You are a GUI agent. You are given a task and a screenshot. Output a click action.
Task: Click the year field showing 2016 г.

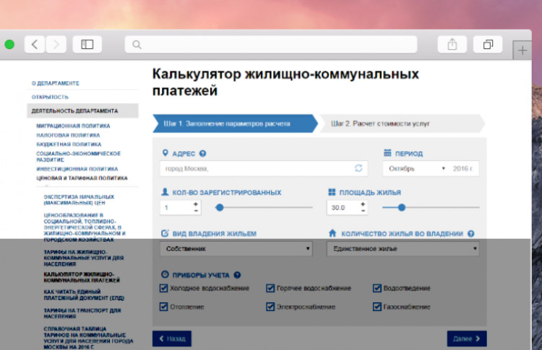463,168
